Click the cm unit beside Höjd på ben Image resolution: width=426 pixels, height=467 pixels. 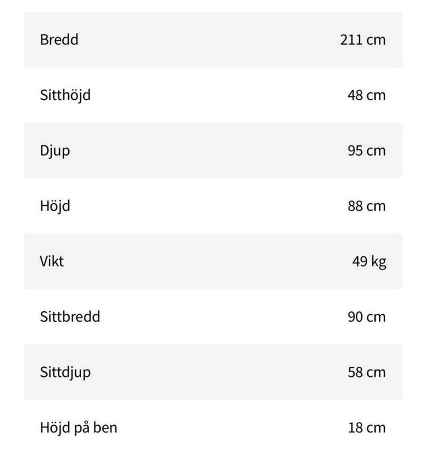click(x=376, y=428)
